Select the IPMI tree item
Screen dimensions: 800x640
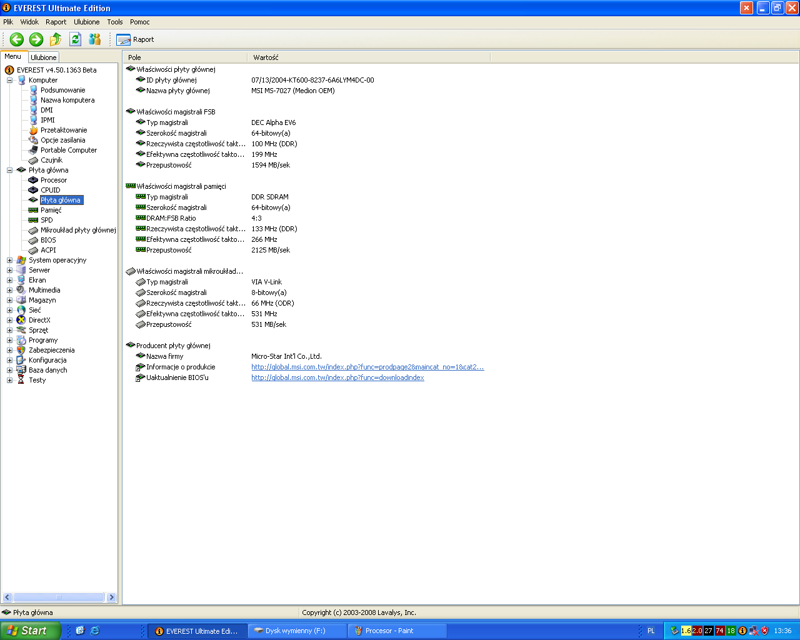point(47,120)
